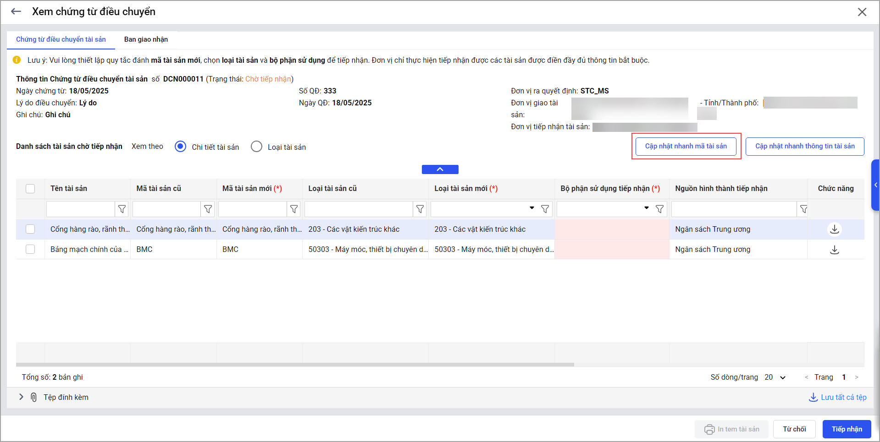Click the paperclip icon beside Tệp đính kèm

(33, 397)
